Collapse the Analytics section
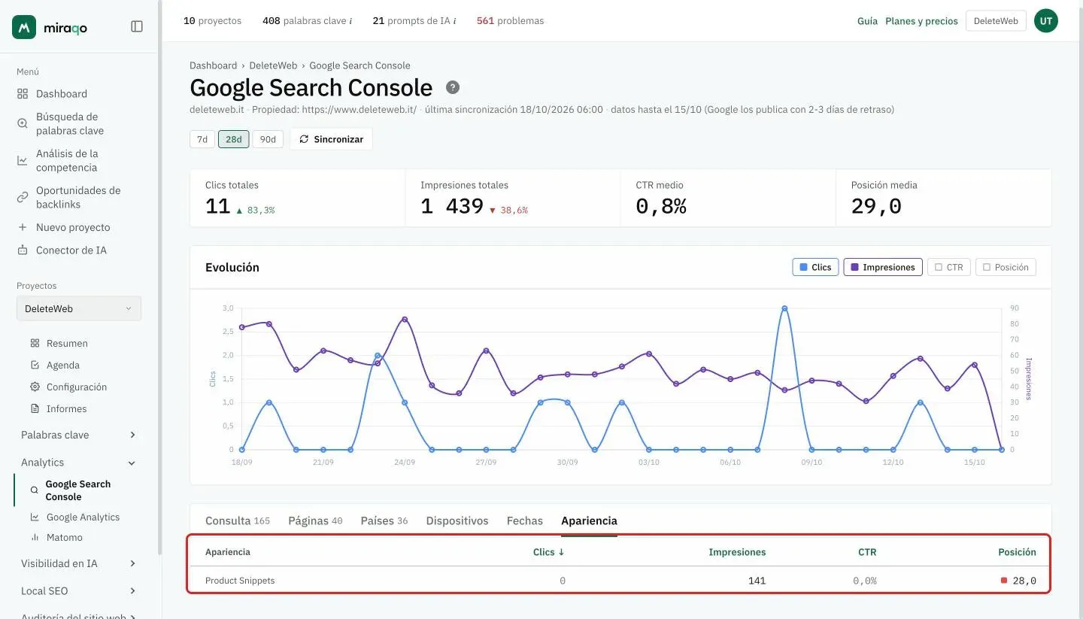 (78, 463)
